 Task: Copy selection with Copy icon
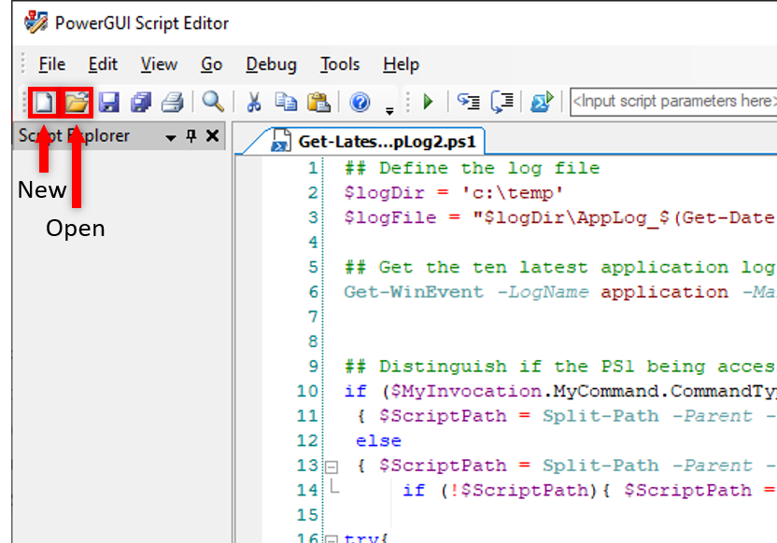pyautogui.click(x=286, y=102)
